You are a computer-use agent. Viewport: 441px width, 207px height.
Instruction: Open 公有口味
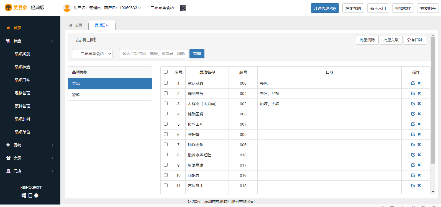point(415,40)
